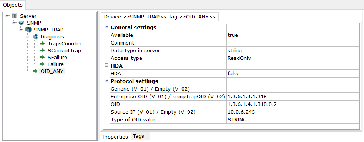
Task: Click the OID_ANY tag arrow icon
Action: [35, 71]
